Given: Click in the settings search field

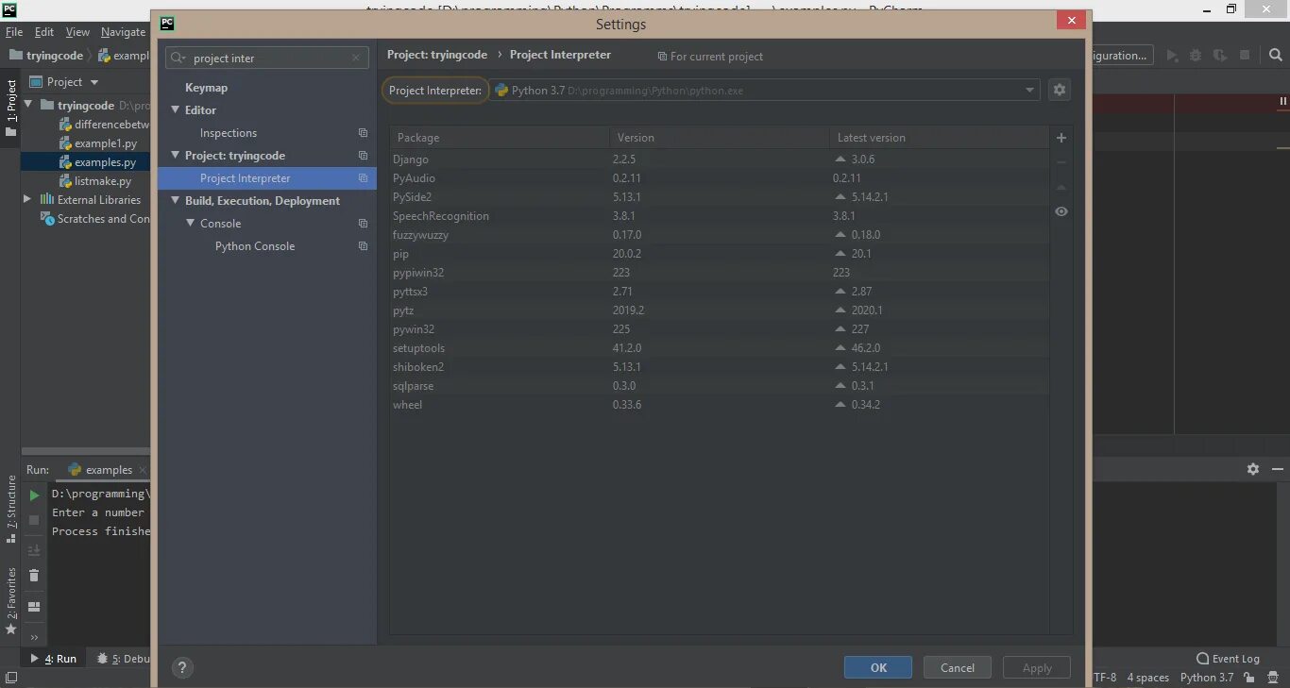Looking at the screenshot, I should click(x=267, y=59).
